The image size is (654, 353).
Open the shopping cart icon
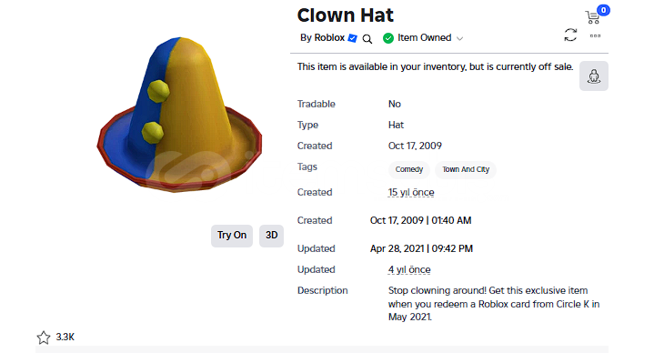(x=592, y=17)
